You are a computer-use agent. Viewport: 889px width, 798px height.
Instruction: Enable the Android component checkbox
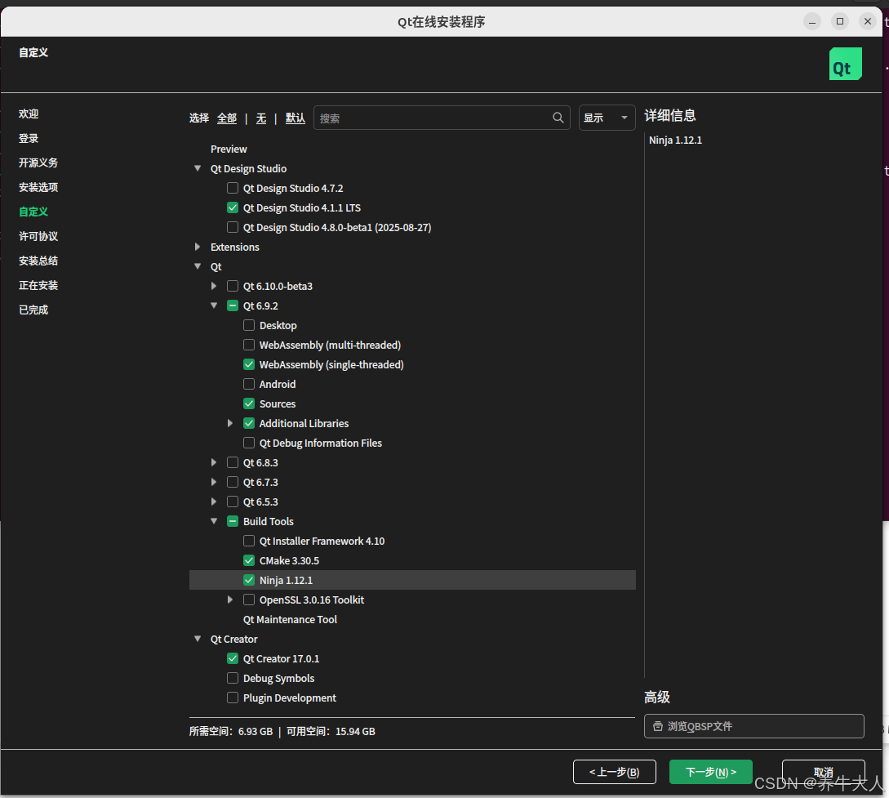pos(249,384)
